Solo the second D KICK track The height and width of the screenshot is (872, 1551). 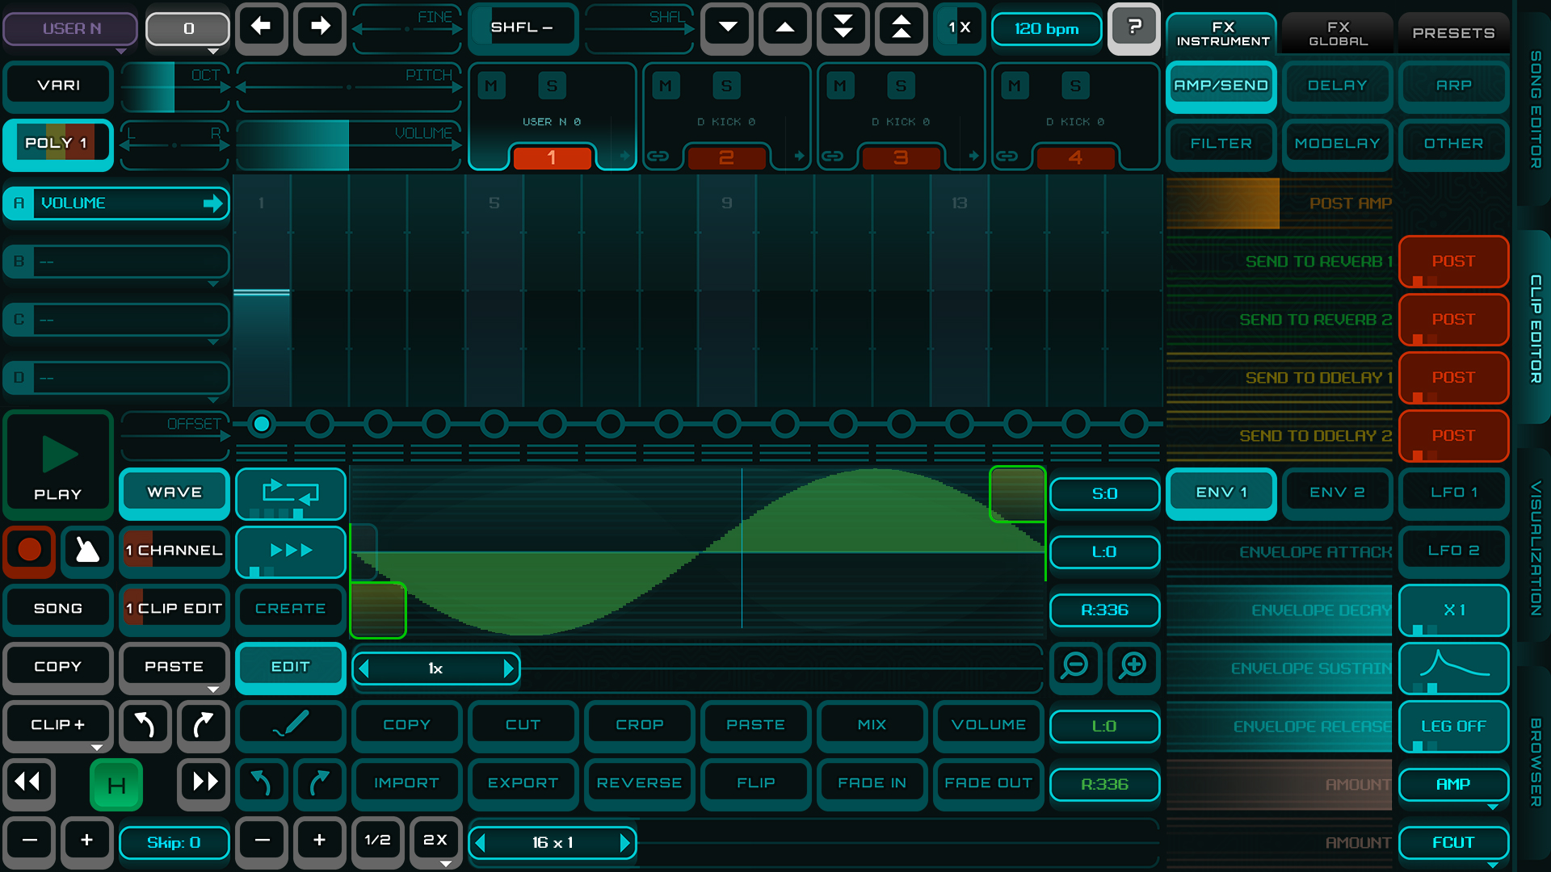(x=901, y=86)
